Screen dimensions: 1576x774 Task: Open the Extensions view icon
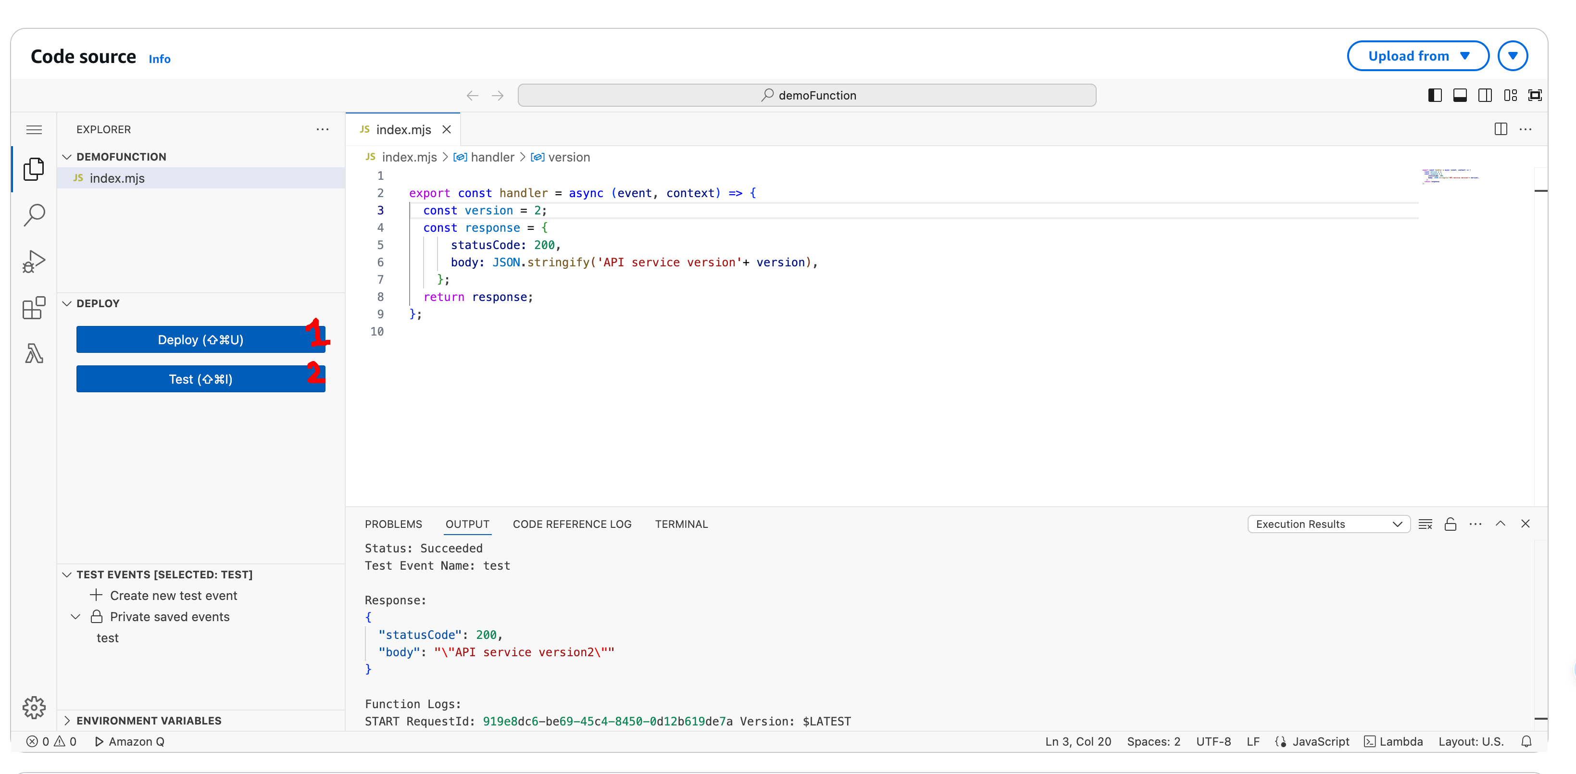click(x=34, y=308)
